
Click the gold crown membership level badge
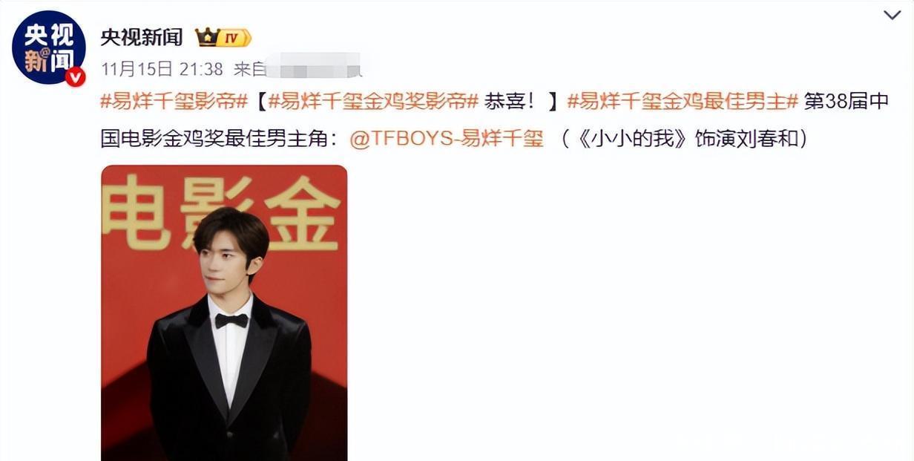[x=223, y=37]
